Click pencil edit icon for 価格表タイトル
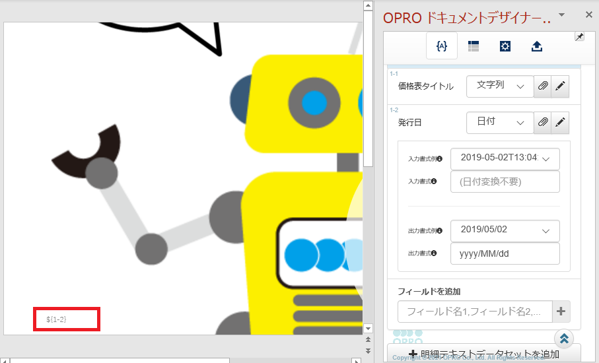 (x=560, y=86)
